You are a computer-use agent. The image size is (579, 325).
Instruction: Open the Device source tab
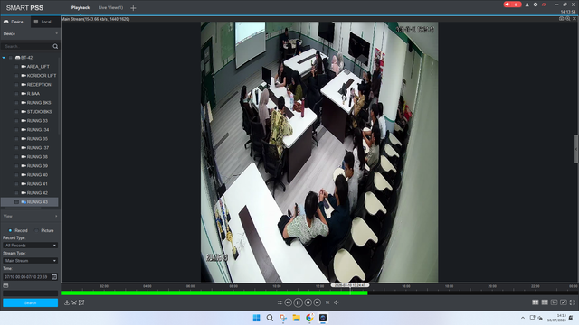click(x=14, y=22)
